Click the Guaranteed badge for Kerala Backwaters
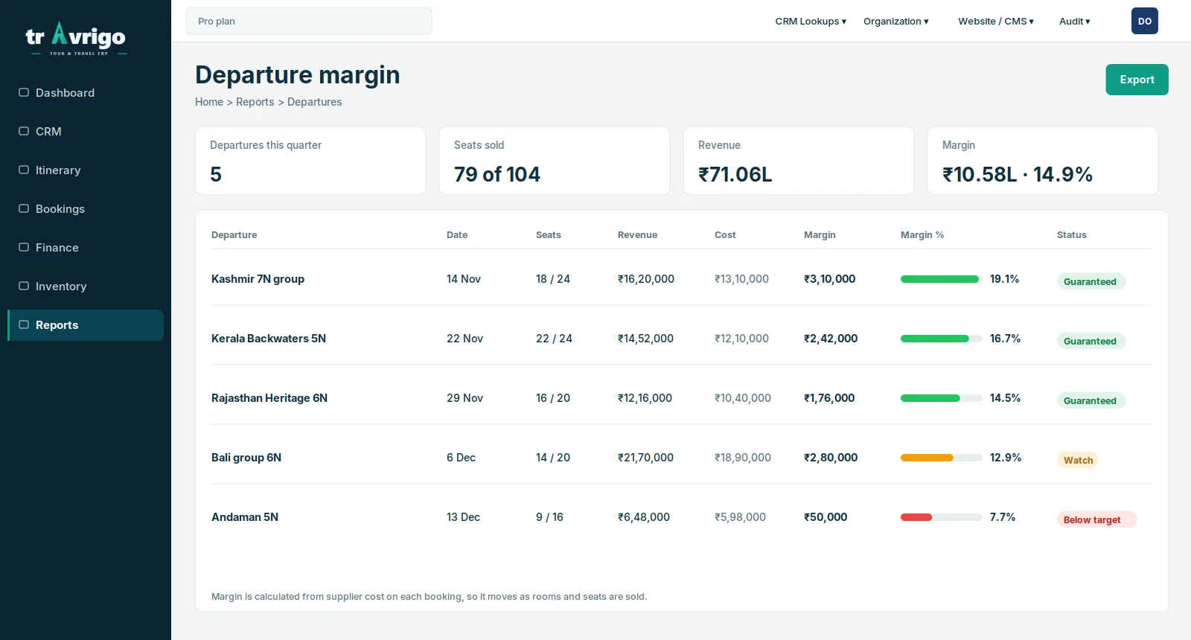 point(1091,341)
